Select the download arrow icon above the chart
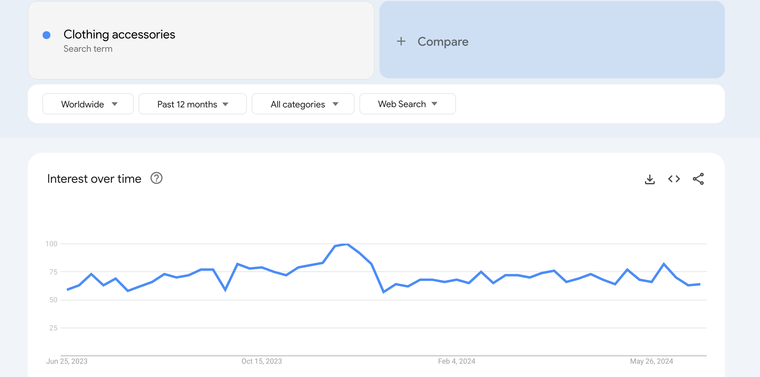 click(650, 179)
